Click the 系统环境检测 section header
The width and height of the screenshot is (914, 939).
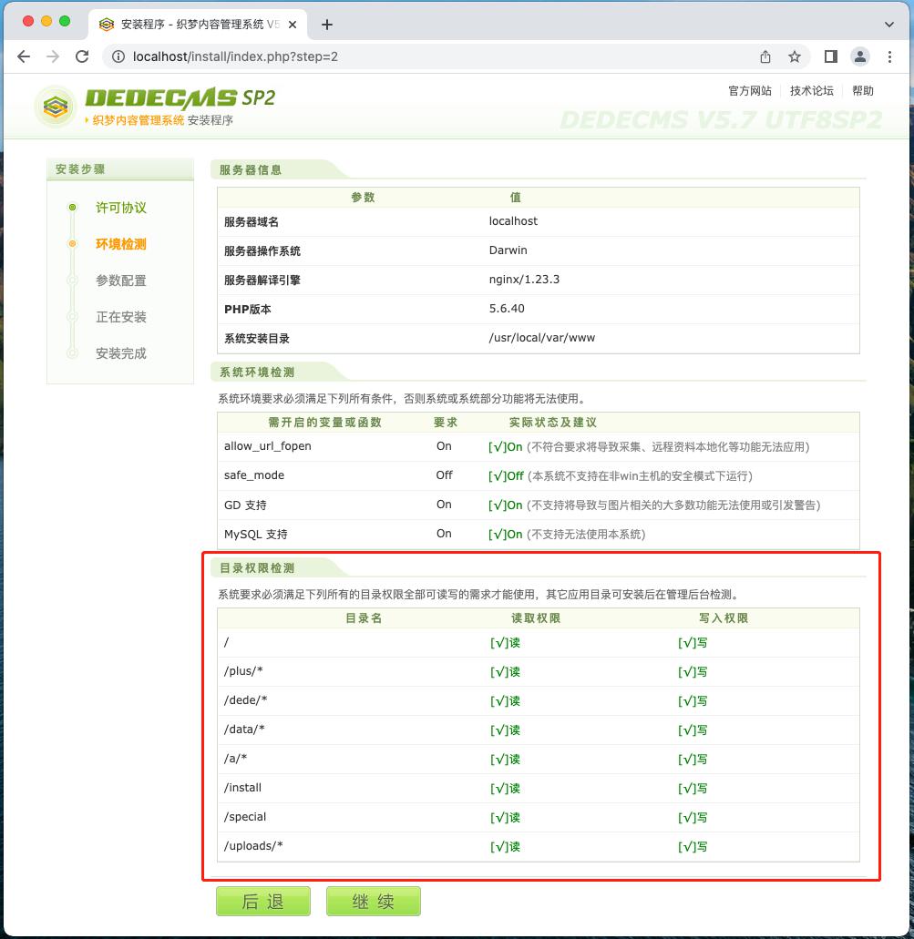pyautogui.click(x=257, y=373)
